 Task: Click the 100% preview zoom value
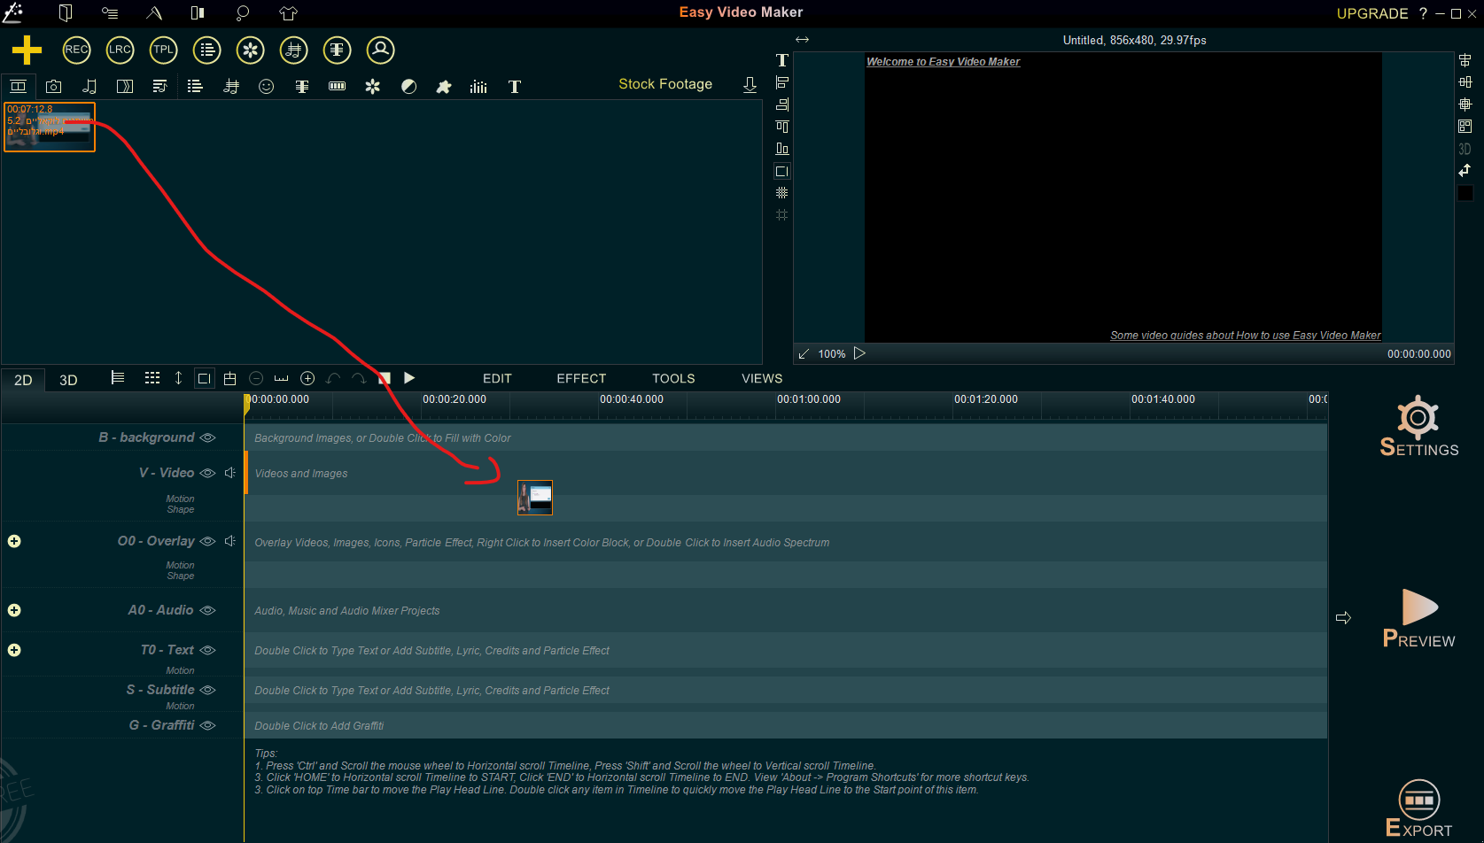[x=831, y=353]
